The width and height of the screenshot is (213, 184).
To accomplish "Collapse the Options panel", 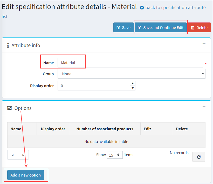I will (204, 106).
